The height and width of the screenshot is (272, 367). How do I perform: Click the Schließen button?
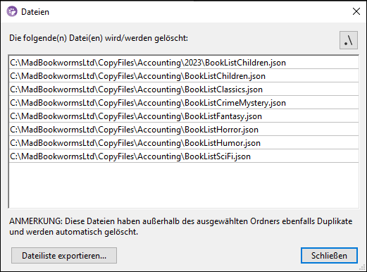click(x=329, y=255)
